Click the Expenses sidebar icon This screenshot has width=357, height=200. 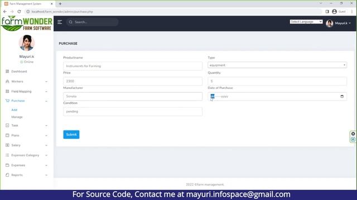pos(7,166)
